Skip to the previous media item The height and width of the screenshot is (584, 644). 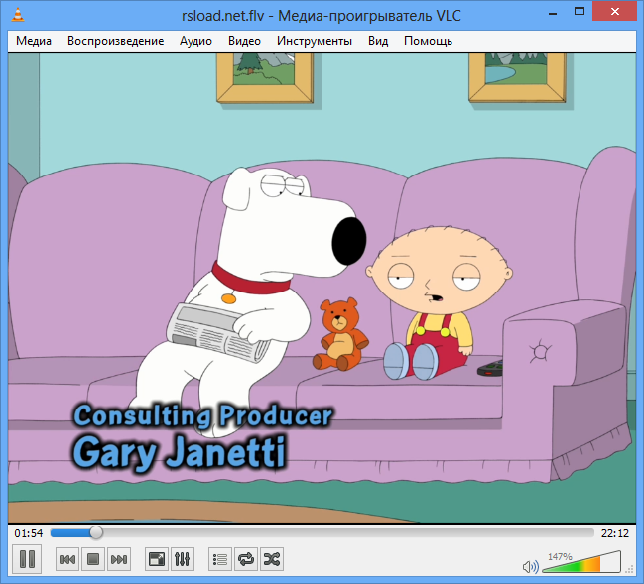click(67, 559)
